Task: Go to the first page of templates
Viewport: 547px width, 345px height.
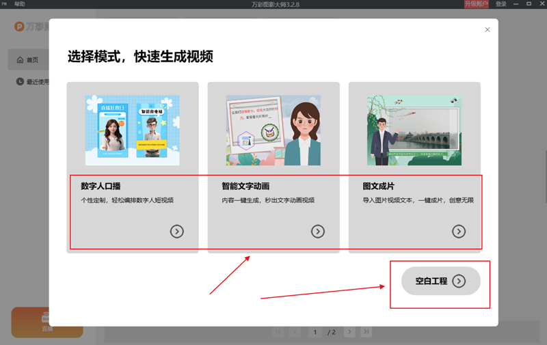Action: coord(278,332)
